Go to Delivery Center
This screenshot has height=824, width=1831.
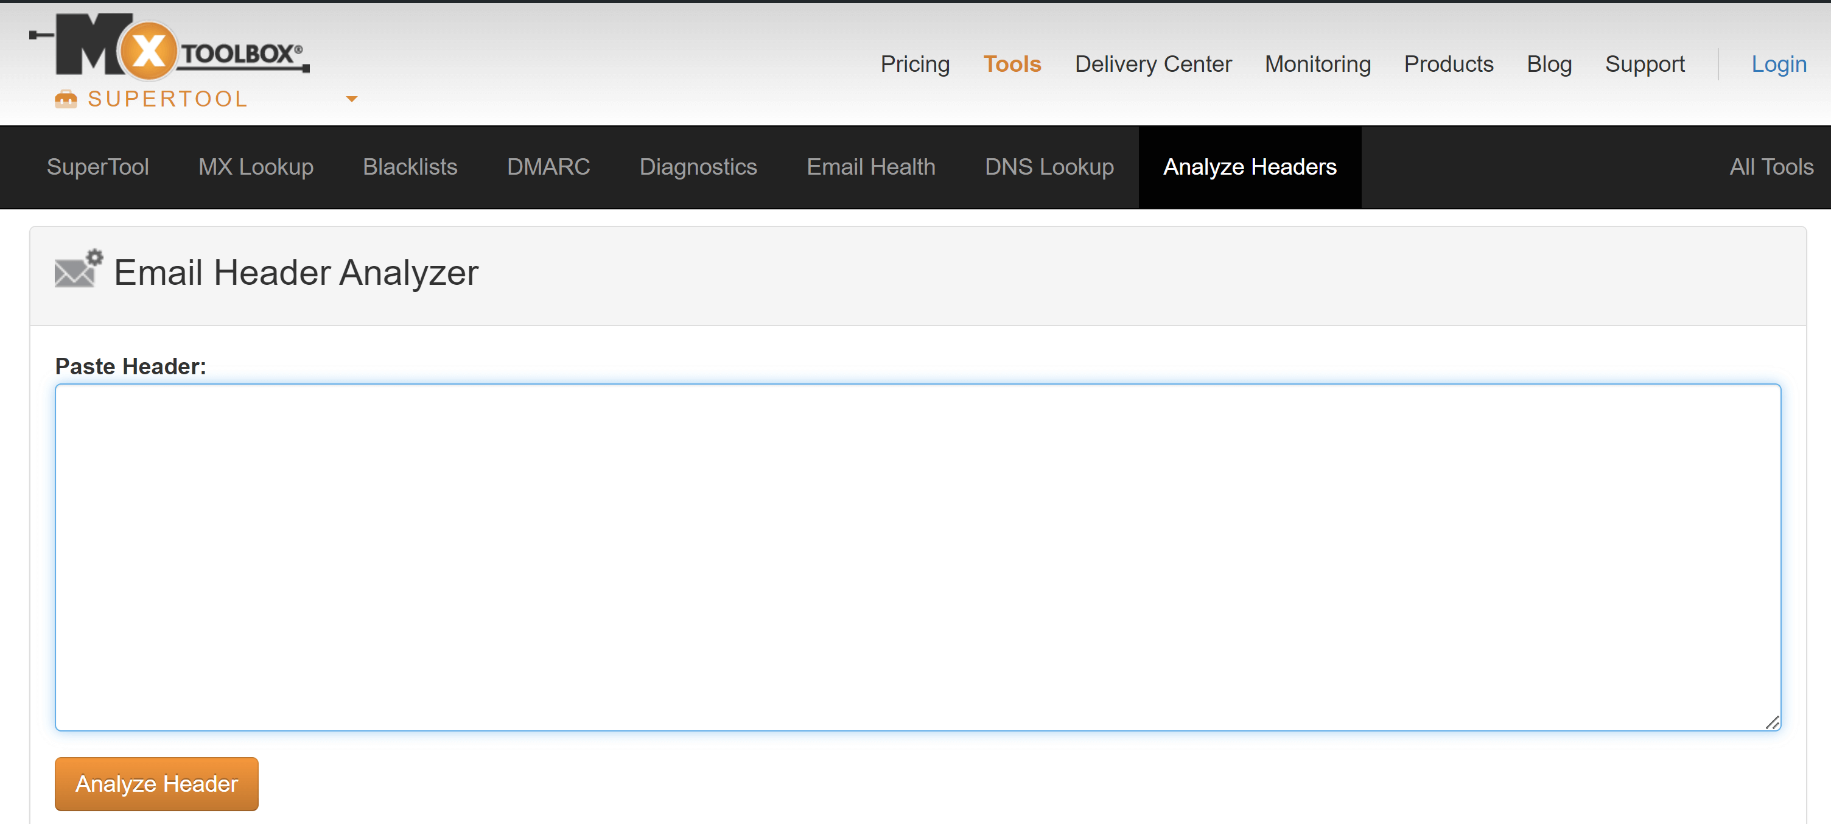coord(1153,64)
